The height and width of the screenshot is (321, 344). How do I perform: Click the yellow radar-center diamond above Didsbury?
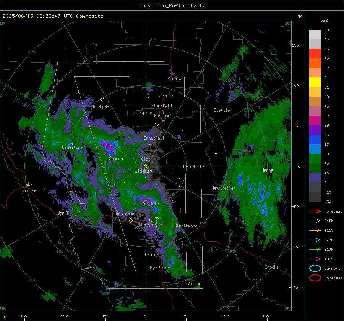coord(146,166)
